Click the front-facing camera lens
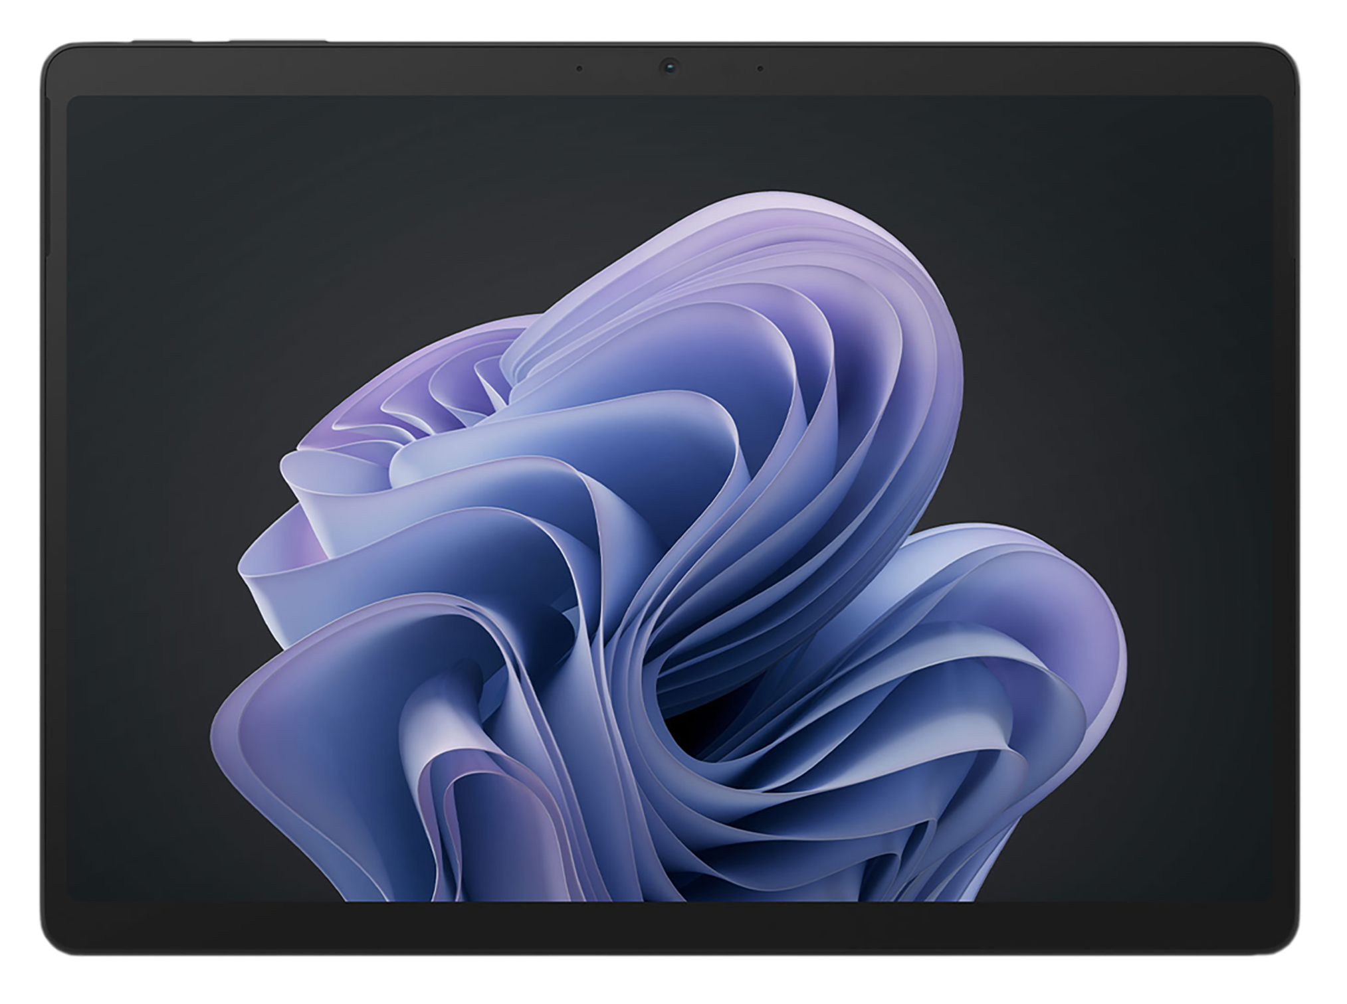The height and width of the screenshot is (1004, 1347). [x=669, y=66]
